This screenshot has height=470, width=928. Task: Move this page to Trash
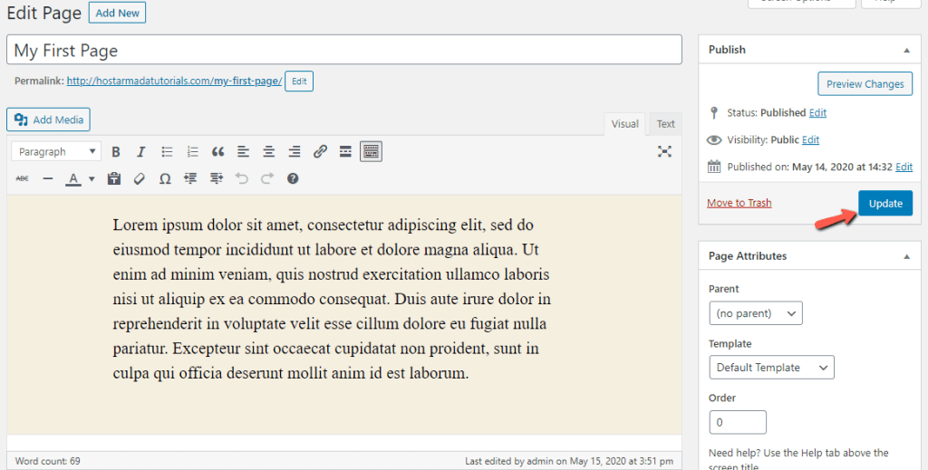coord(739,203)
